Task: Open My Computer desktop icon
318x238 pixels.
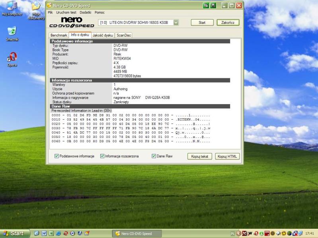Action: tap(12, 8)
